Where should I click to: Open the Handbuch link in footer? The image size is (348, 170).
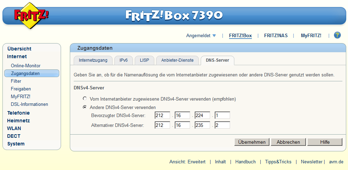pos(245,162)
